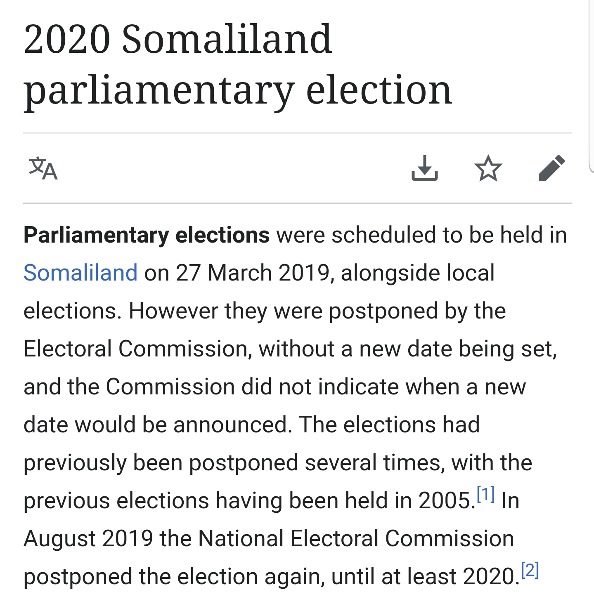
Task: Star this page to watchlist
Action: coord(488,168)
